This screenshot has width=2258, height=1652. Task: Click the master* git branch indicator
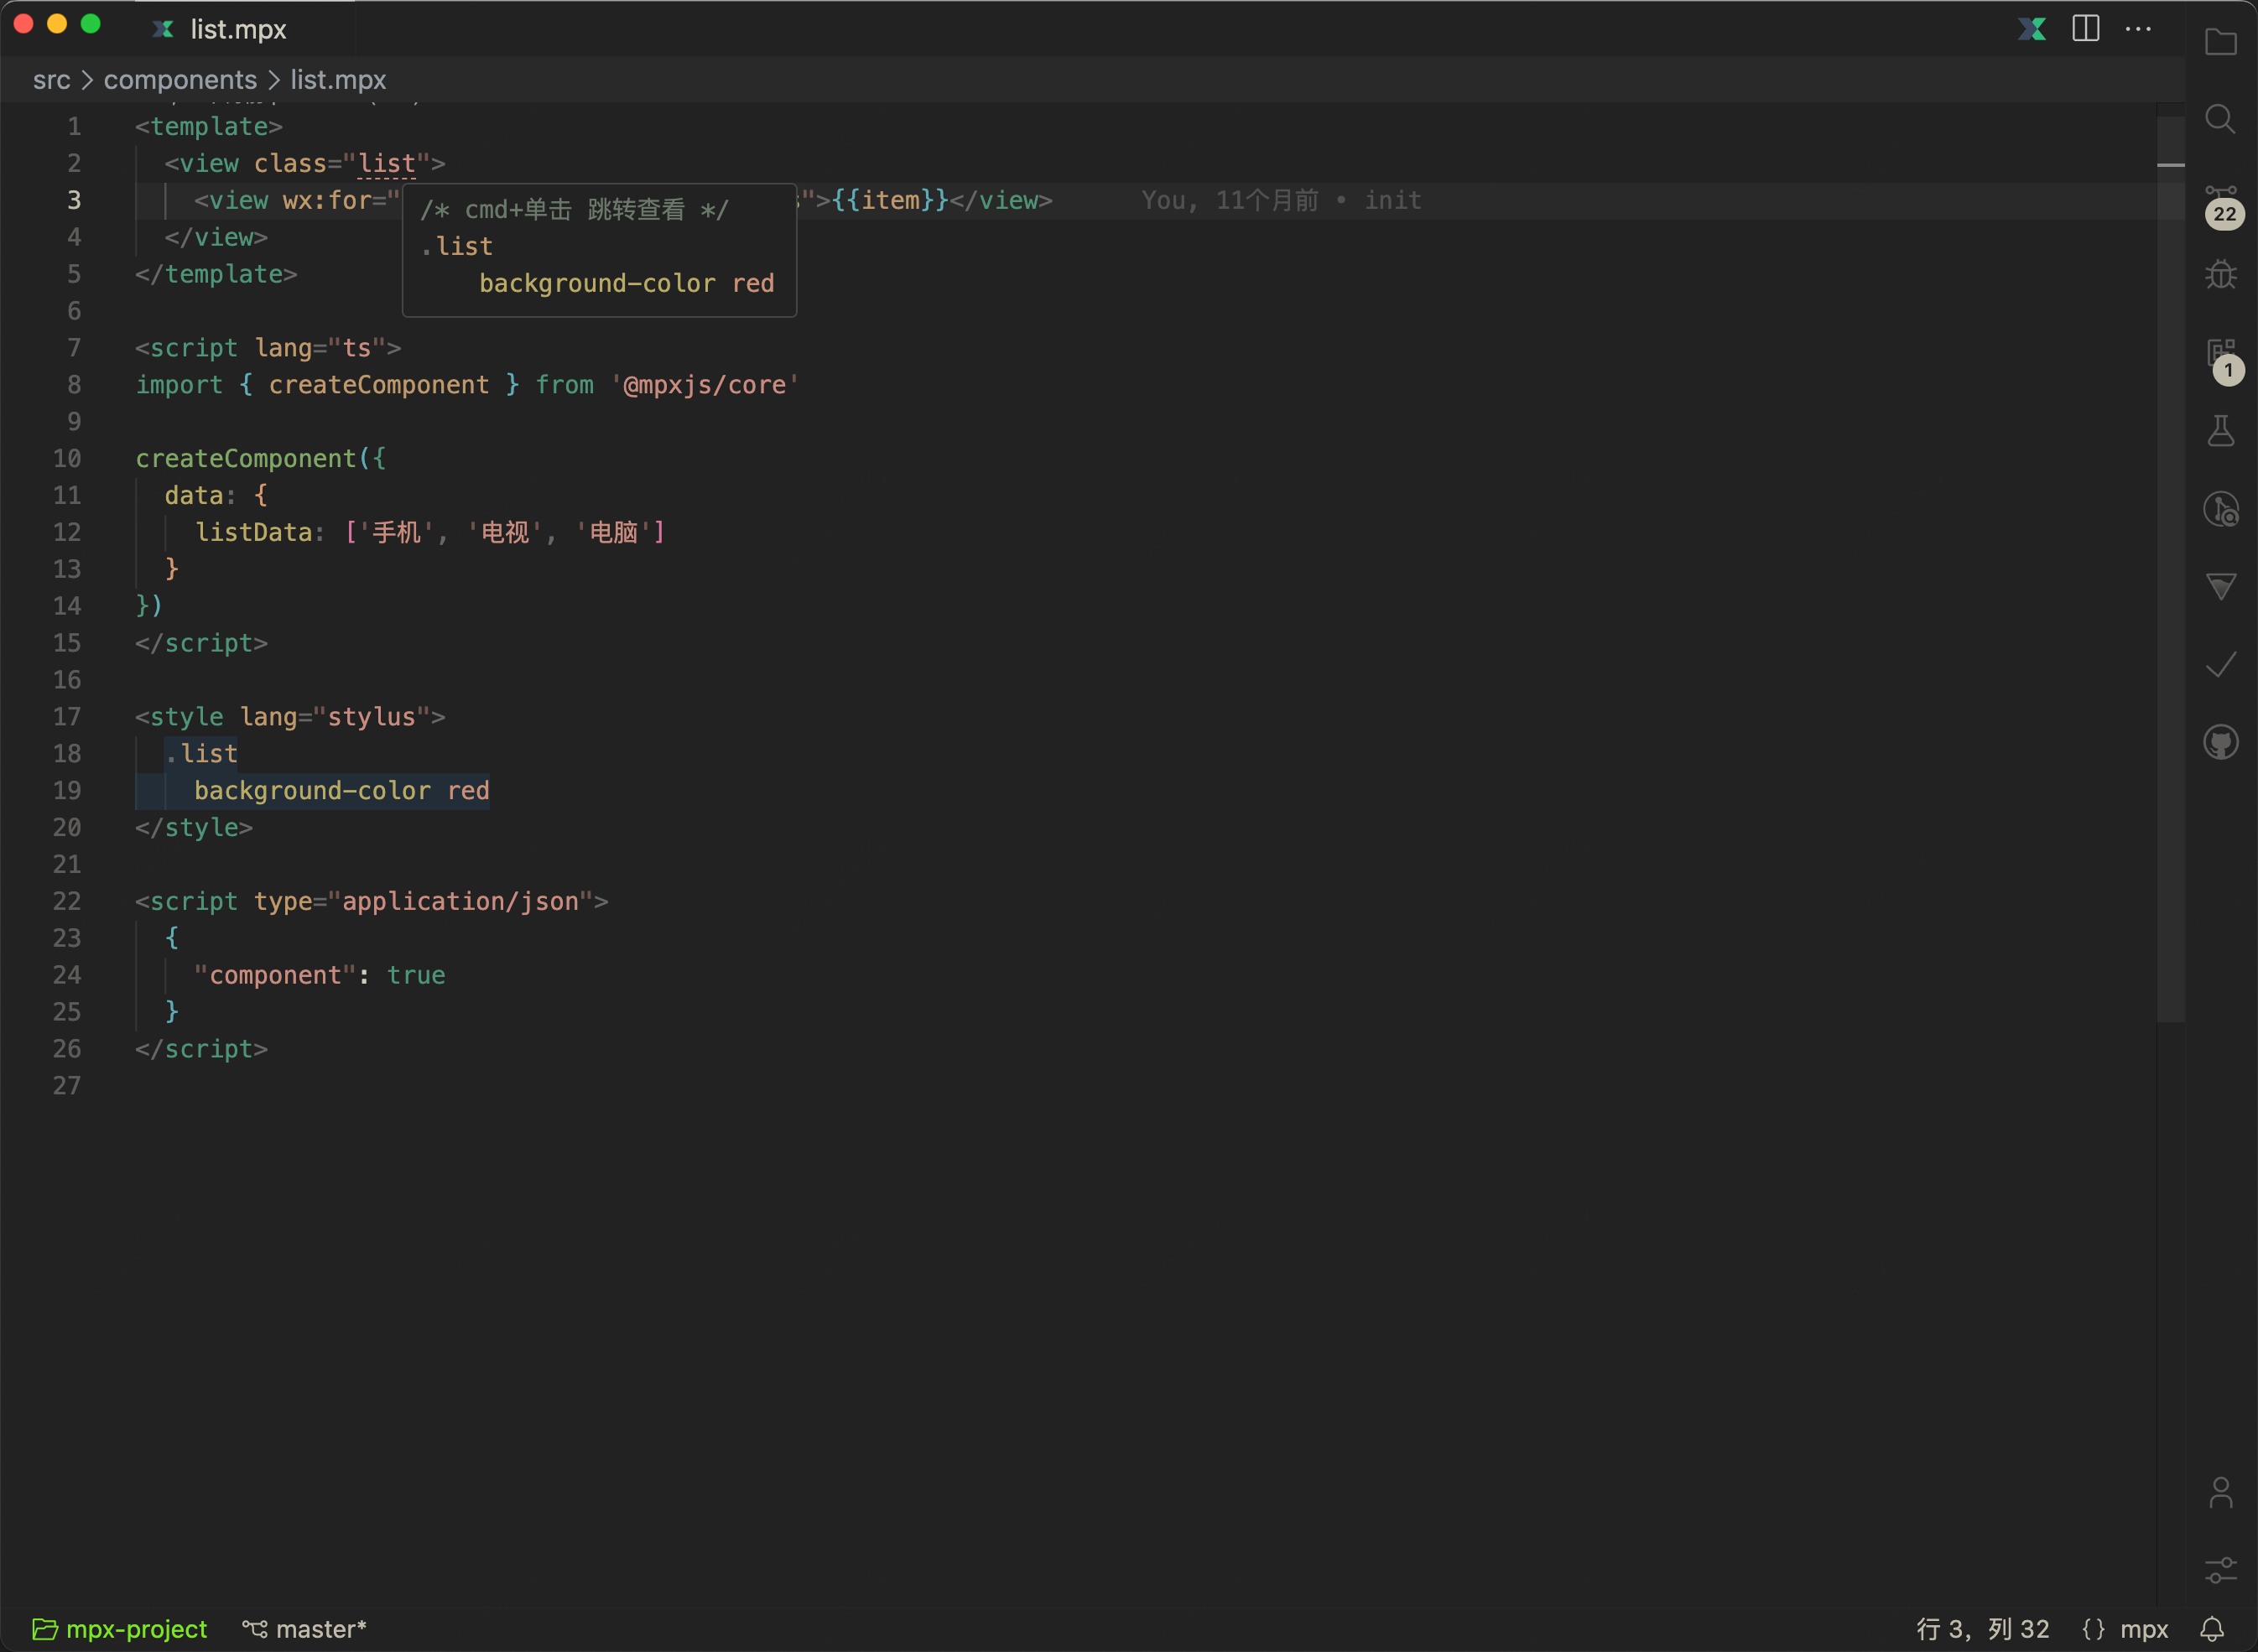(305, 1629)
